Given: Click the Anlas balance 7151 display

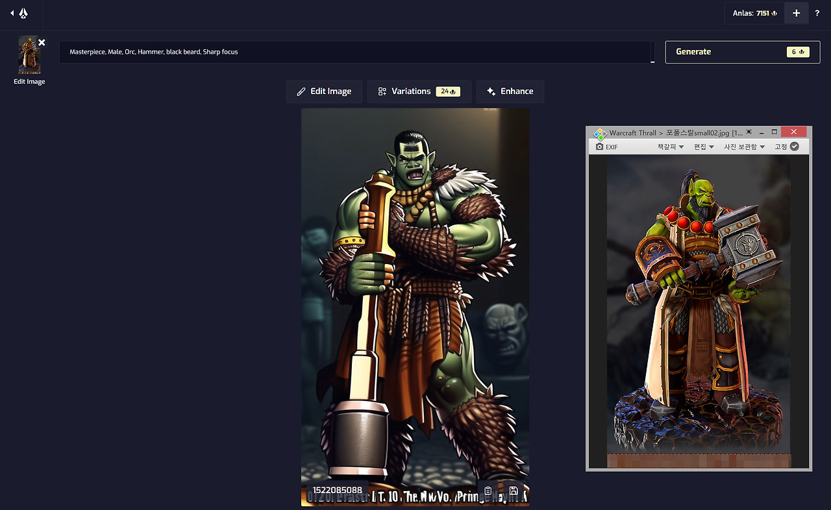Looking at the screenshot, I should tap(754, 13).
